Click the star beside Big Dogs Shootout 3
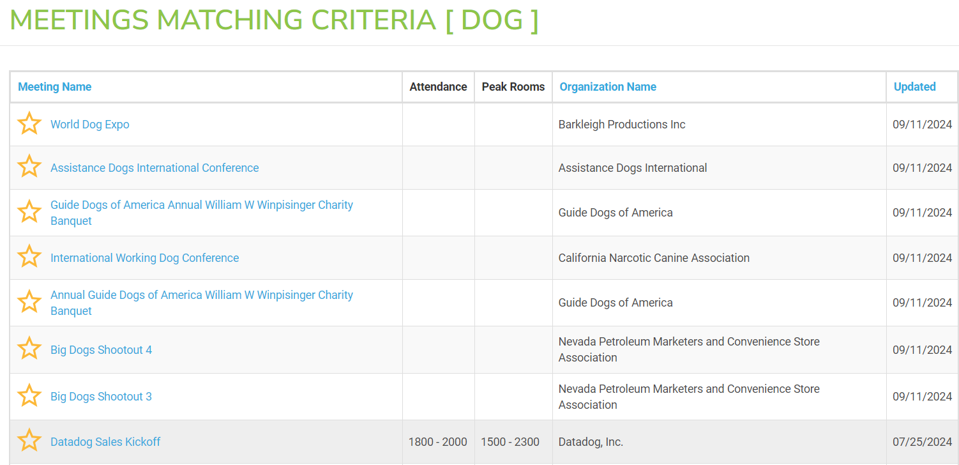 [29, 395]
